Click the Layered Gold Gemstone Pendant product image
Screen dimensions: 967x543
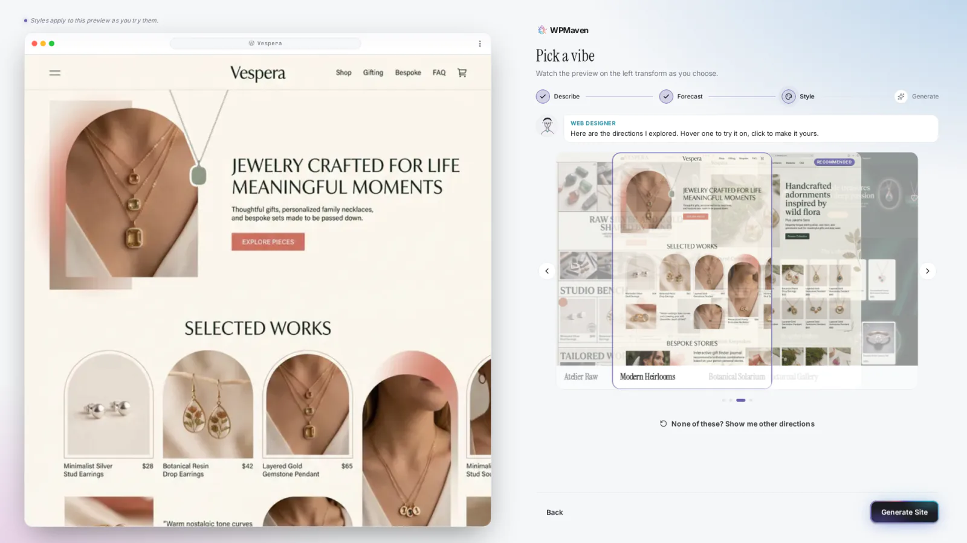tap(308, 404)
